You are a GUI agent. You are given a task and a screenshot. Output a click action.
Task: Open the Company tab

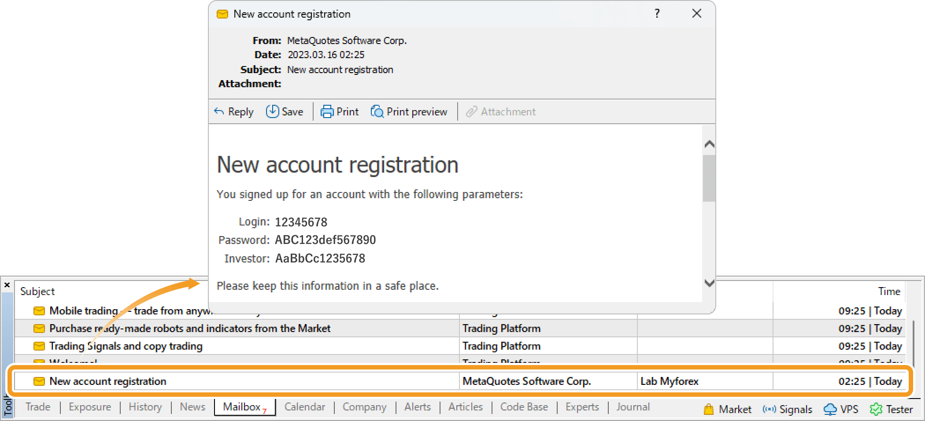364,407
